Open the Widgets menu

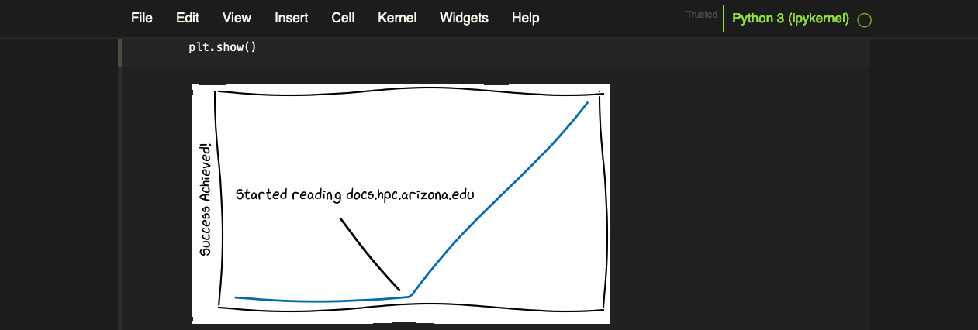click(x=464, y=18)
